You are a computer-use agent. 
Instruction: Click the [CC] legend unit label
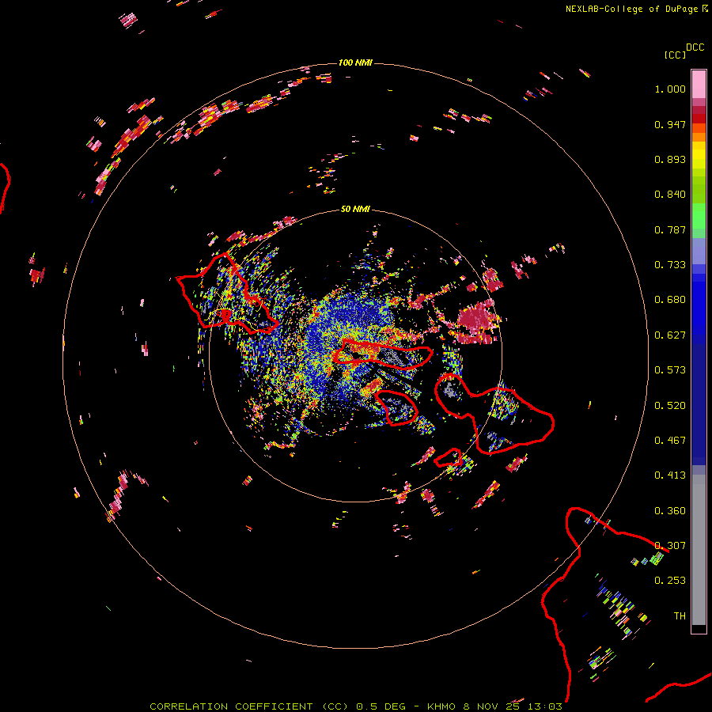coord(675,55)
